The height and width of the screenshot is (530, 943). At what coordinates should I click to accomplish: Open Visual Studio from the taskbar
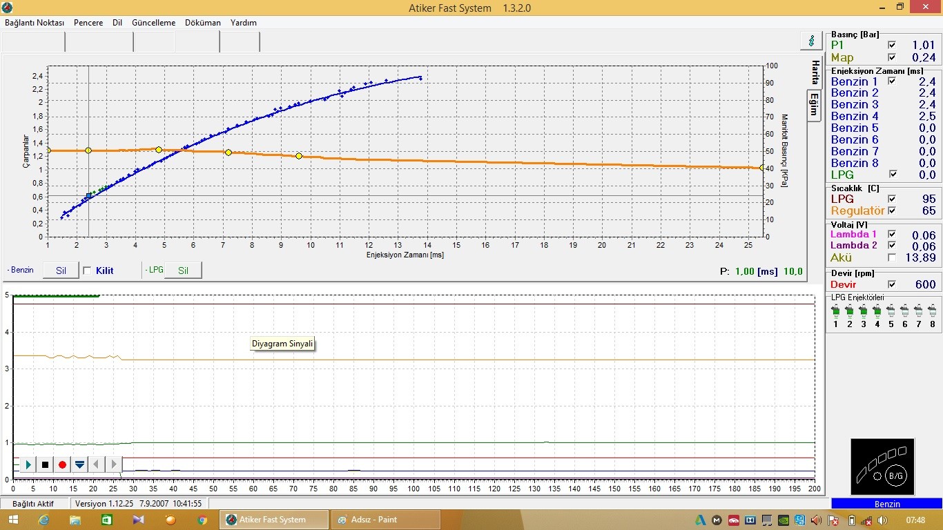pyautogui.click(x=138, y=520)
